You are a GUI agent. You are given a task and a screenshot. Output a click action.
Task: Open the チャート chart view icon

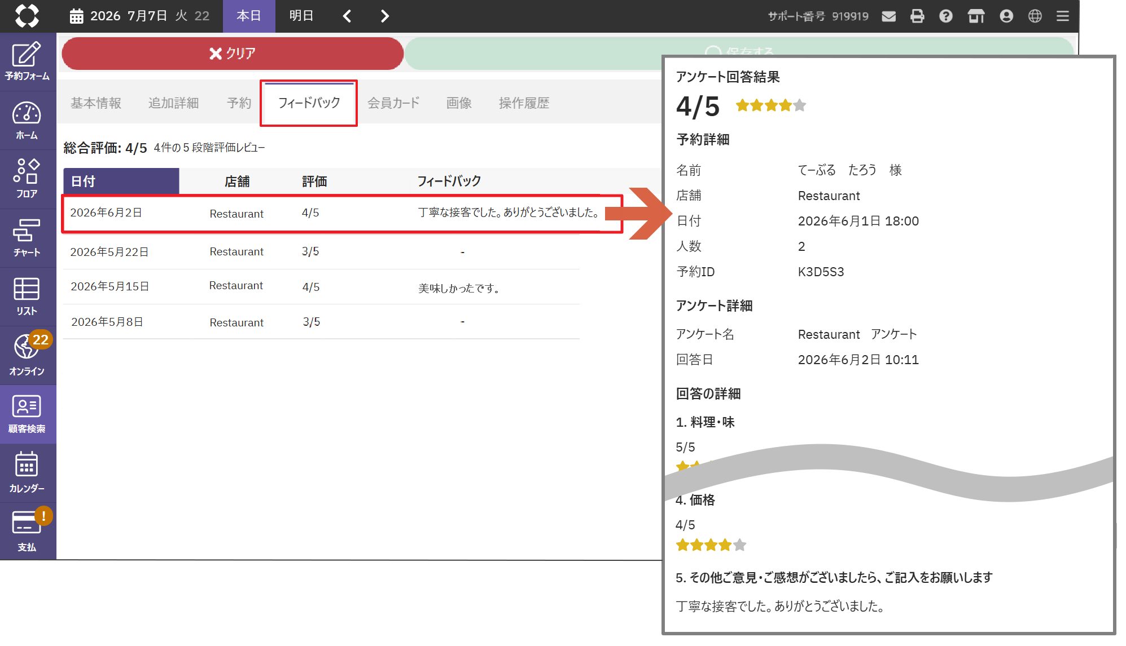pyautogui.click(x=27, y=238)
